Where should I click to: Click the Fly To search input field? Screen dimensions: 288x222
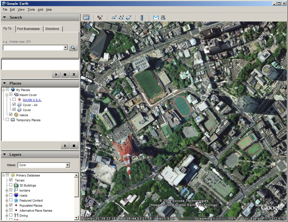(x=33, y=48)
